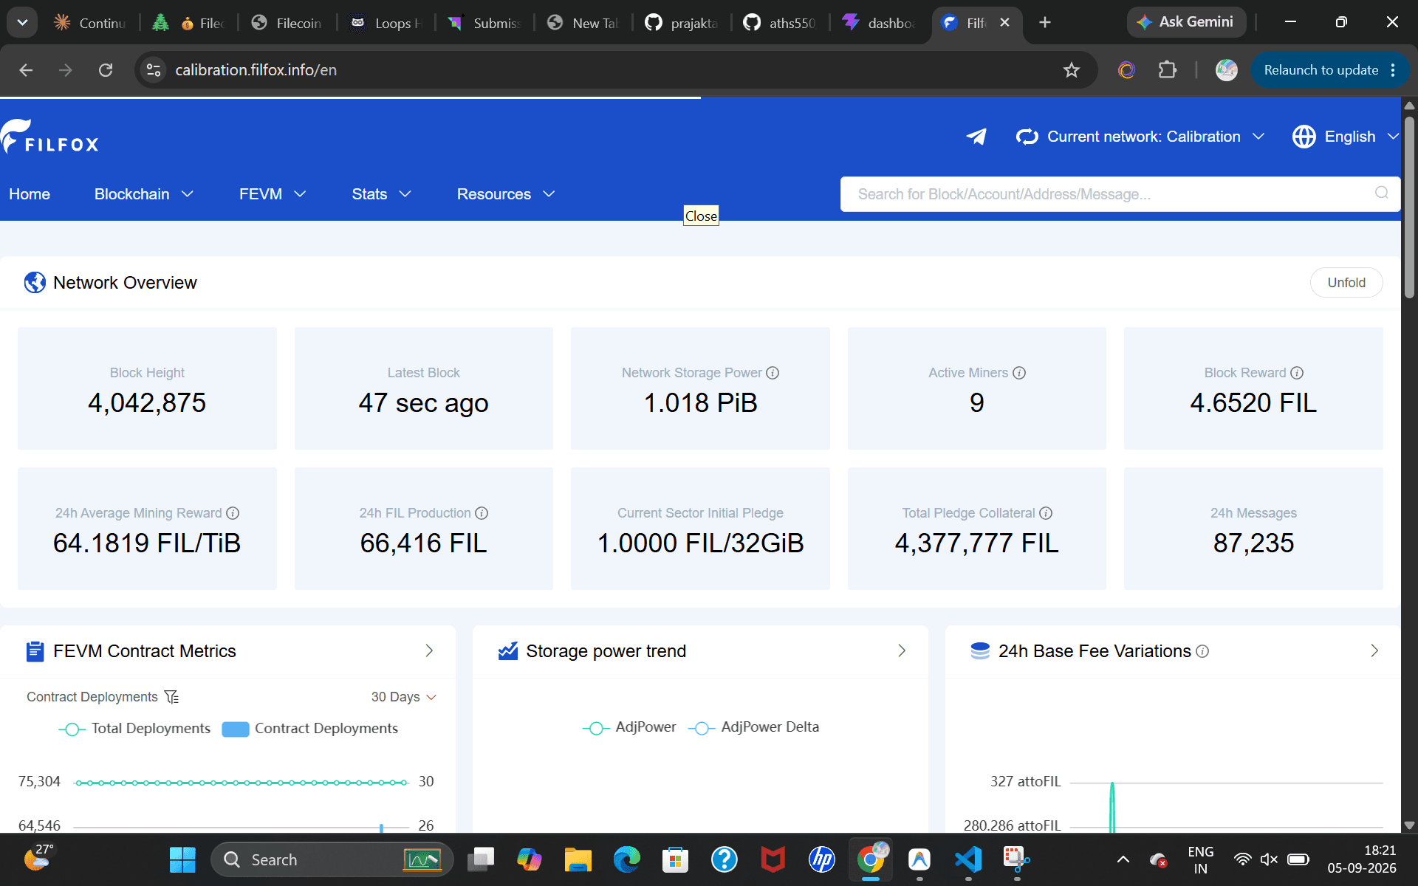The height and width of the screenshot is (886, 1418).
Task: Expand the Stats menu
Action: point(381,194)
